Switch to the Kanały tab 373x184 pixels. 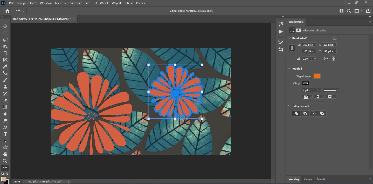coord(308,179)
